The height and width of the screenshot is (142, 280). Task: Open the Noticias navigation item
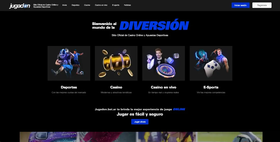(127, 5)
